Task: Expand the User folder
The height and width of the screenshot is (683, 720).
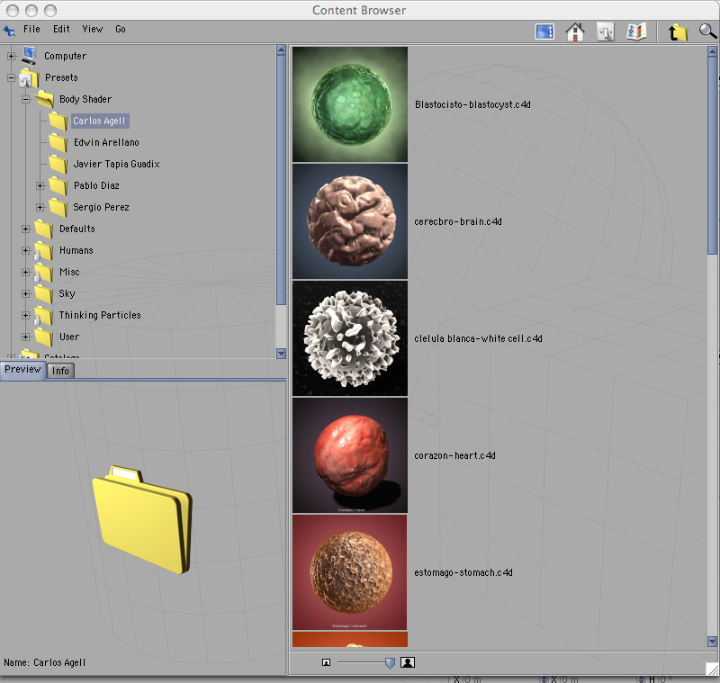Action: click(26, 337)
